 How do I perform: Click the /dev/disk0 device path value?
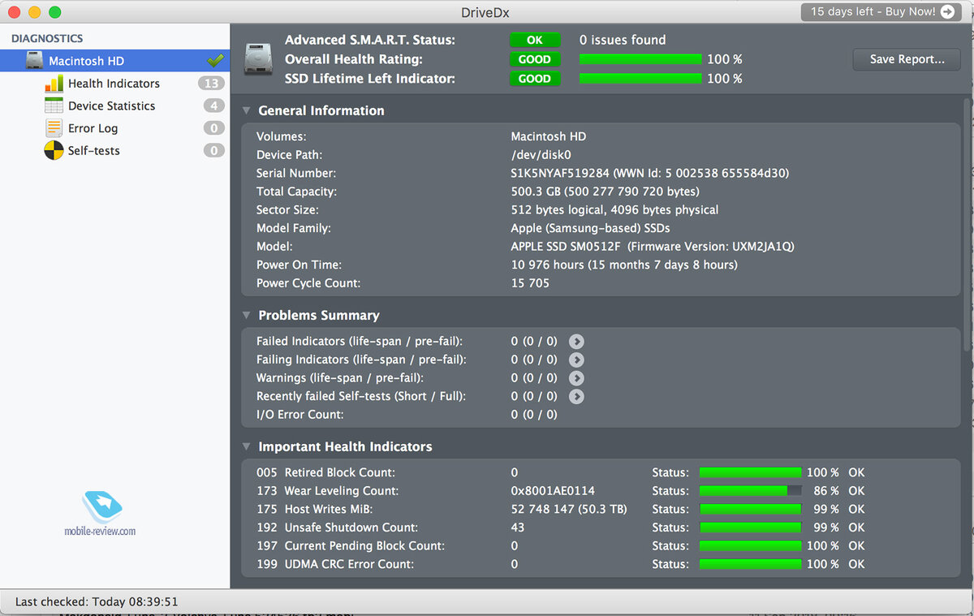click(x=541, y=155)
